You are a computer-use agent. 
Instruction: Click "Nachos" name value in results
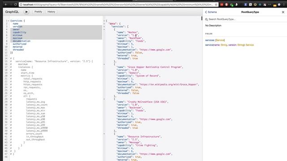pyautogui.click(x=133, y=32)
